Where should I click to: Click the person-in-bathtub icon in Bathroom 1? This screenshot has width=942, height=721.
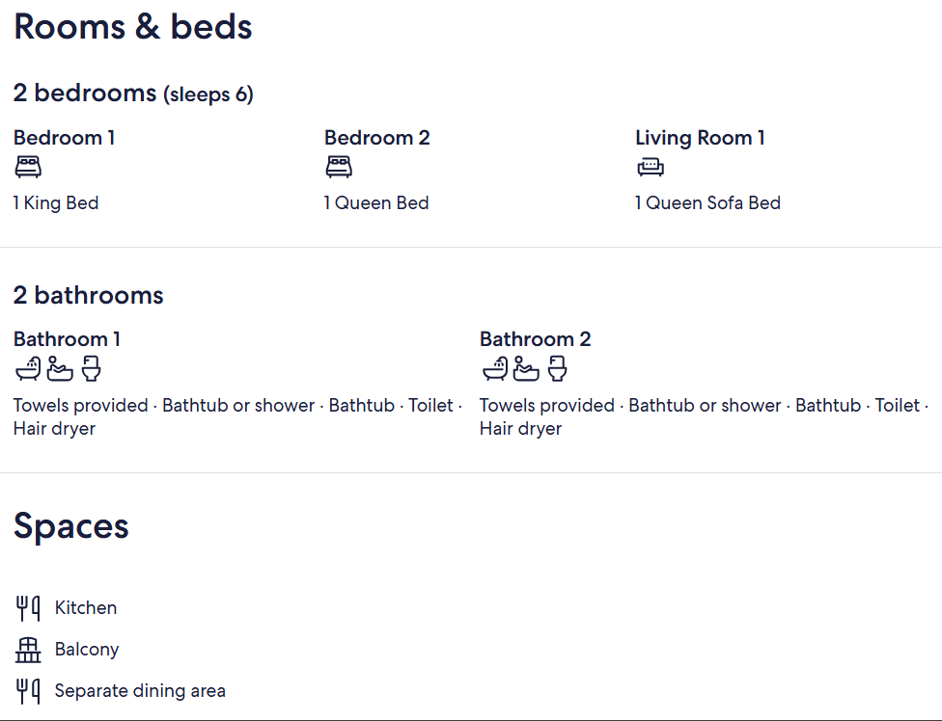click(60, 369)
